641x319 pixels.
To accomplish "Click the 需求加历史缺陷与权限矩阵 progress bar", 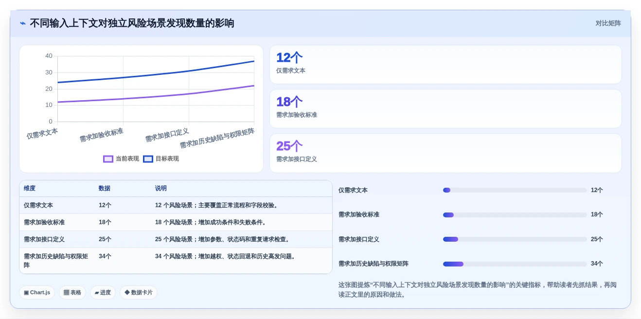I will coord(515,264).
